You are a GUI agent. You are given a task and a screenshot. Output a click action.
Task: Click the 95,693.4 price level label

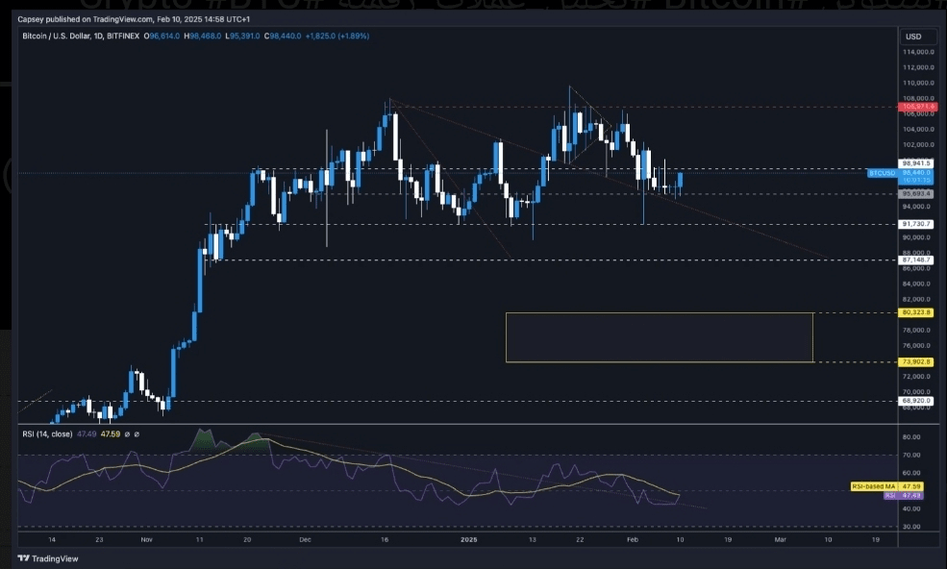[916, 194]
